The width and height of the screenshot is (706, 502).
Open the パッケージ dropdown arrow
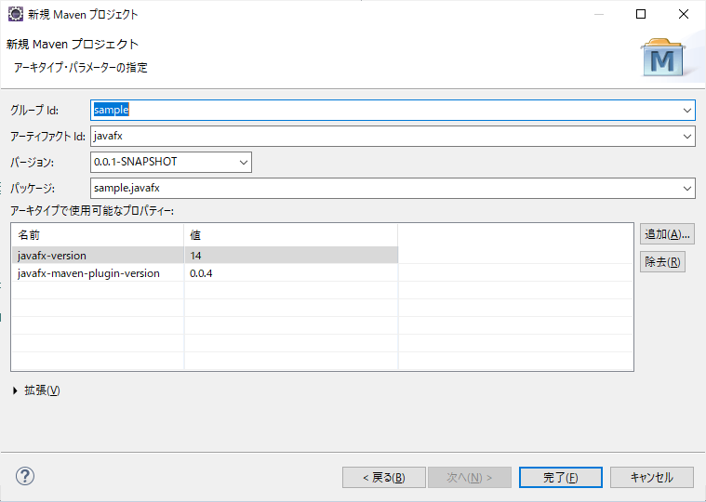687,188
